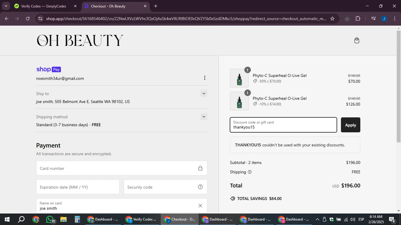Viewport: 401px width, 225px height.
Task: Click the page vertical scrollbar thumb
Action: 399,86
